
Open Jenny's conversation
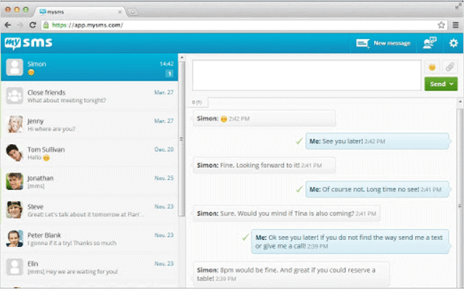pyautogui.click(x=89, y=125)
